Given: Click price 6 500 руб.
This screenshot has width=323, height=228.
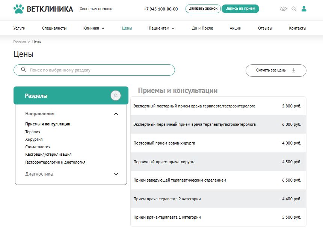Looking at the screenshot, I should (291, 180).
